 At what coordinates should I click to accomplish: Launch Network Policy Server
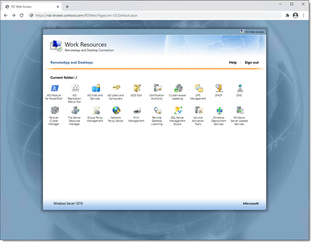point(116,114)
